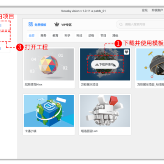Select the 全部 category filter

click(31, 36)
